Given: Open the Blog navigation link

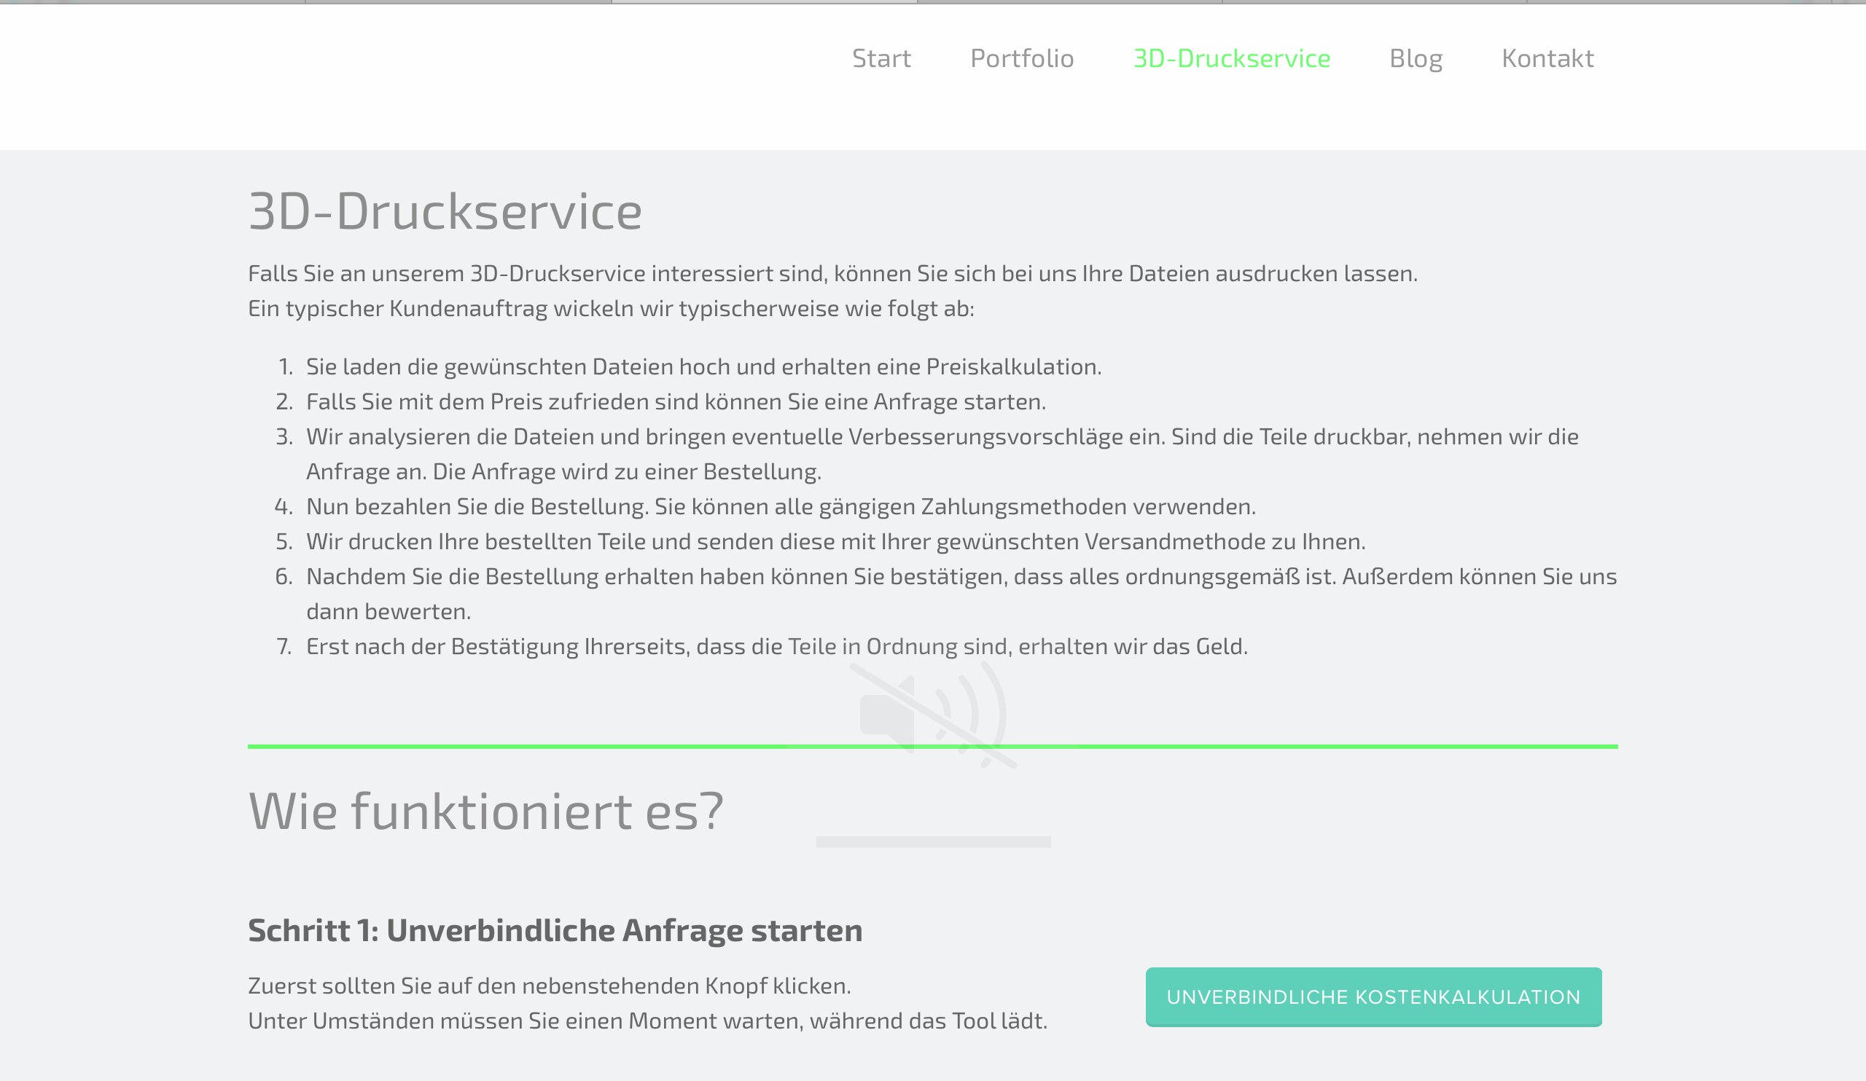Looking at the screenshot, I should [1416, 58].
